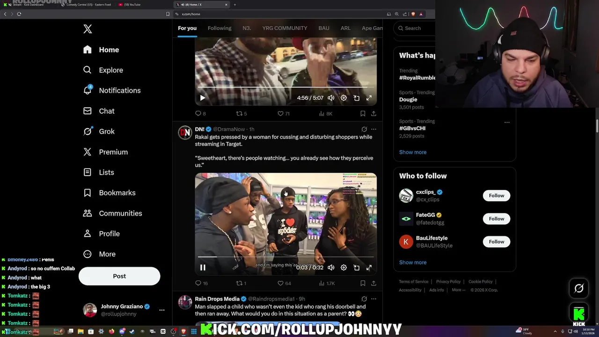Pause the Rakai Target video

pos(203,267)
